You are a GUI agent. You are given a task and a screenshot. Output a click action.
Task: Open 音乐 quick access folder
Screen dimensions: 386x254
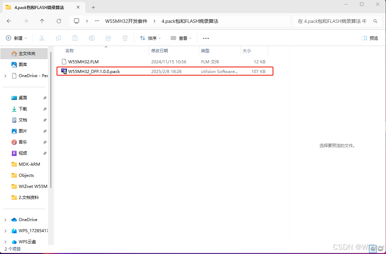[19, 142]
